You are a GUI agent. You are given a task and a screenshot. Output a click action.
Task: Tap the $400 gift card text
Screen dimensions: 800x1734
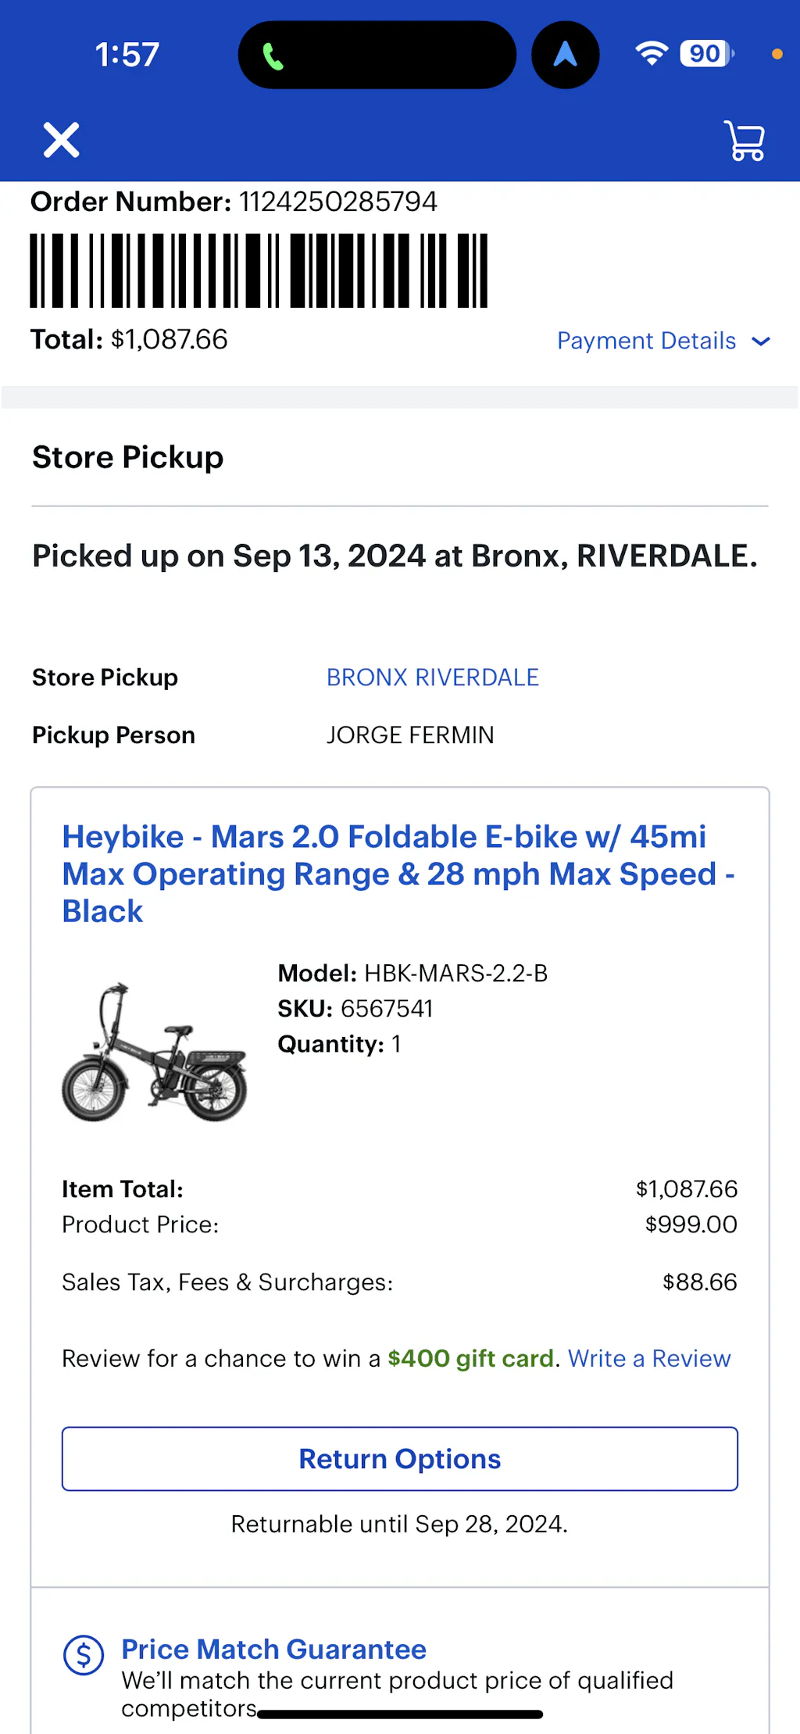[470, 1359]
